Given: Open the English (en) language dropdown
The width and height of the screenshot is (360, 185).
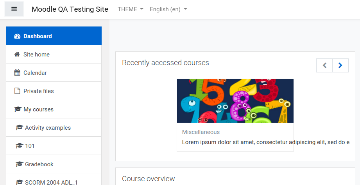Looking at the screenshot, I should [x=168, y=9].
